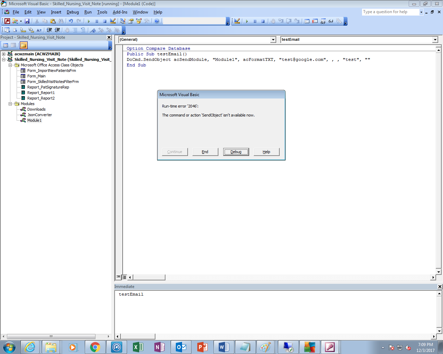Open the Locals Window icon
Image resolution: width=443 pixels, height=354 pixels.
[x=307, y=21]
